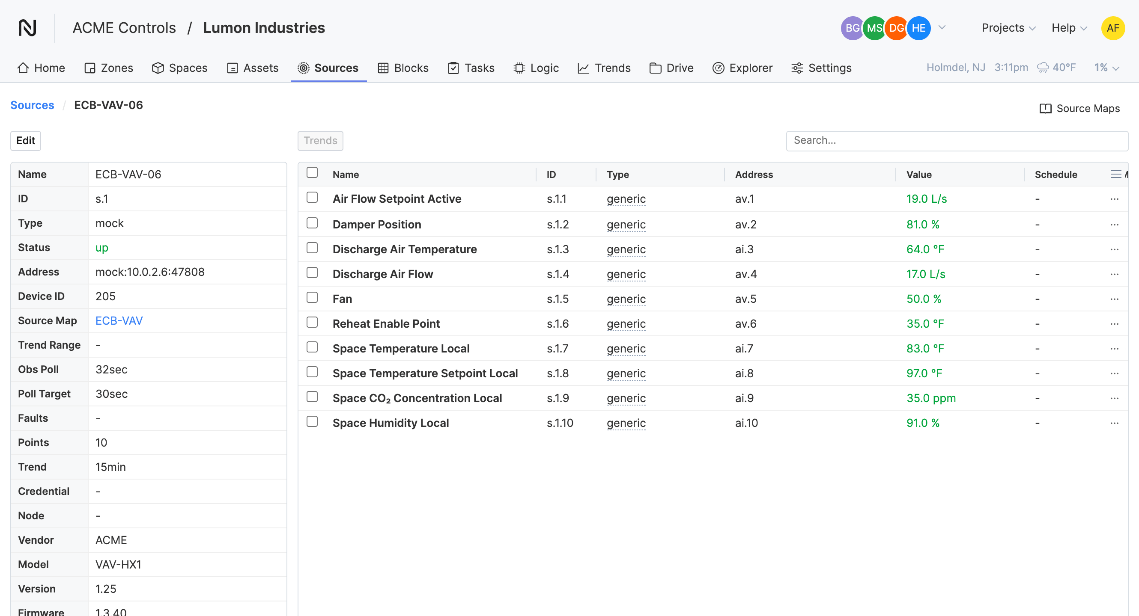Screen dimensions: 1139x616
Task: Open the ellipsis menu for Space Humidity Local
Action: coord(1114,423)
